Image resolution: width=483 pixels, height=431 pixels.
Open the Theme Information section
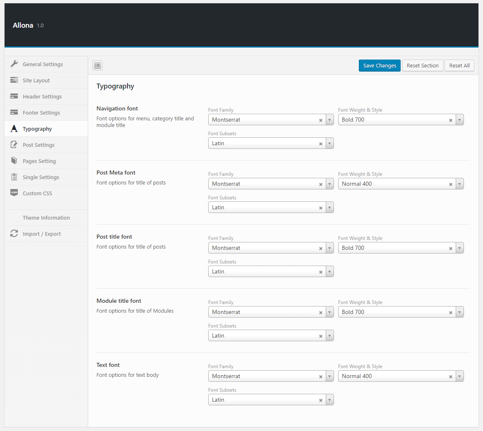(46, 218)
